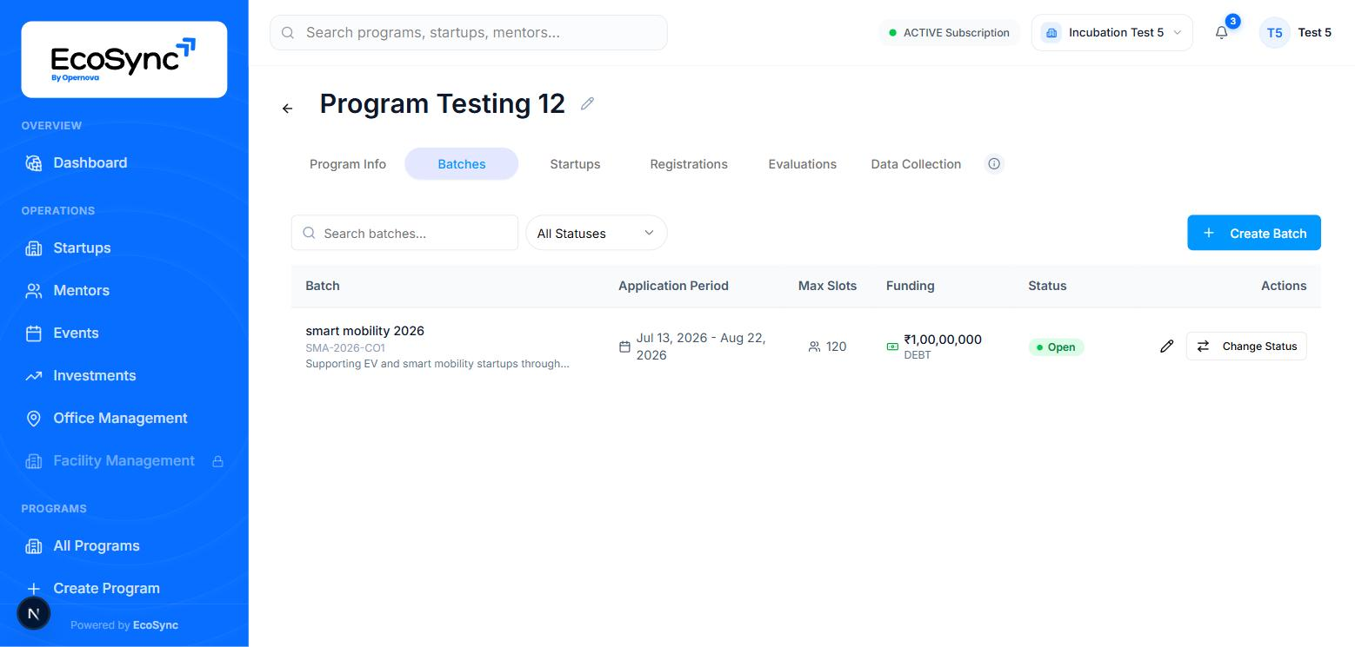Click the EcoSync logo

click(123, 60)
